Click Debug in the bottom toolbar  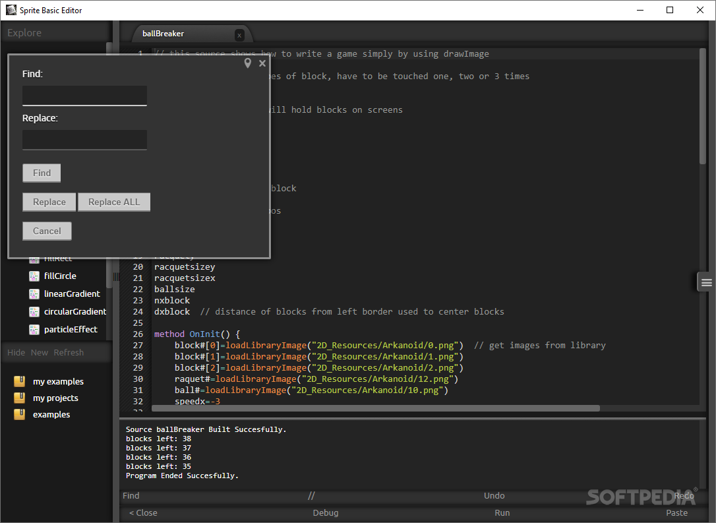326,513
